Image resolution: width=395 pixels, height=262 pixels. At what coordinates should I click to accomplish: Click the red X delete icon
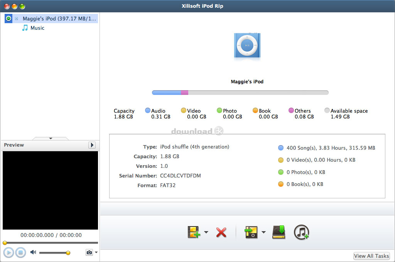click(221, 233)
